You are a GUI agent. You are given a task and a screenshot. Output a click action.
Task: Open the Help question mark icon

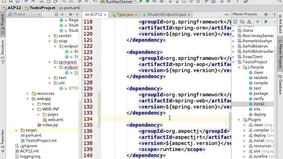[x=237, y=1]
